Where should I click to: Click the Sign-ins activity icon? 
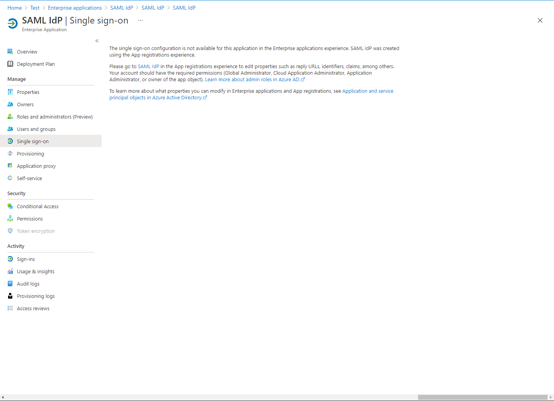pos(10,259)
